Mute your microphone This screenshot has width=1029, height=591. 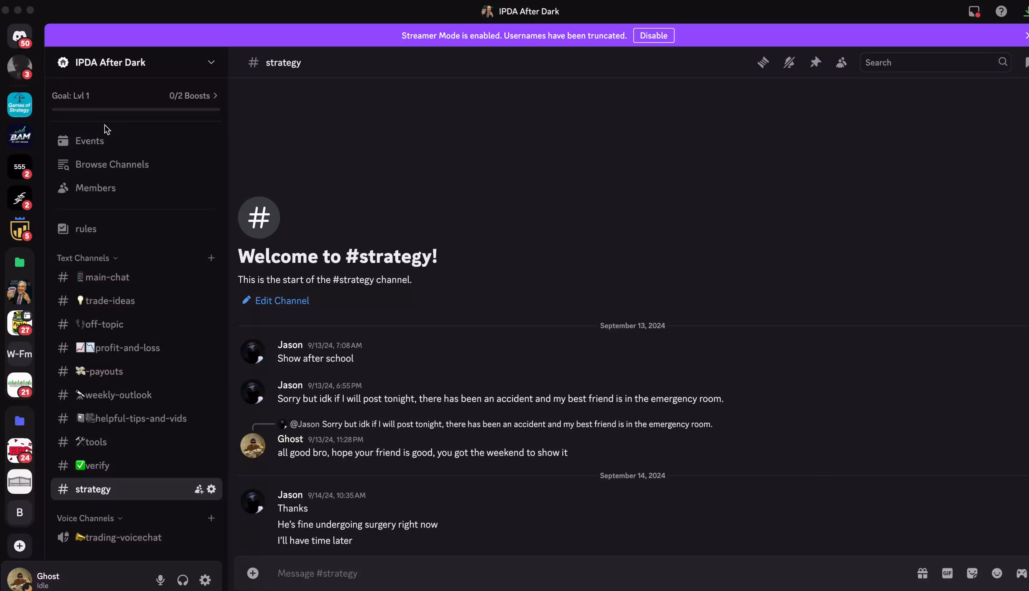[x=160, y=580]
